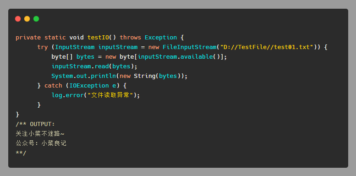This screenshot has height=176, width=356.
Task: Click the log.error call
Action: 96,95
